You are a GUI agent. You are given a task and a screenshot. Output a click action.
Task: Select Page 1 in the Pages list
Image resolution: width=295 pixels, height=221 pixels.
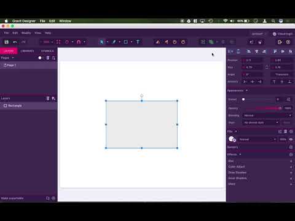(x=28, y=66)
